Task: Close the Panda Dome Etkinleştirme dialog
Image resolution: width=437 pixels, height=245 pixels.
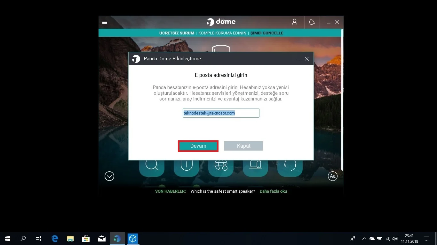Action: (306, 59)
